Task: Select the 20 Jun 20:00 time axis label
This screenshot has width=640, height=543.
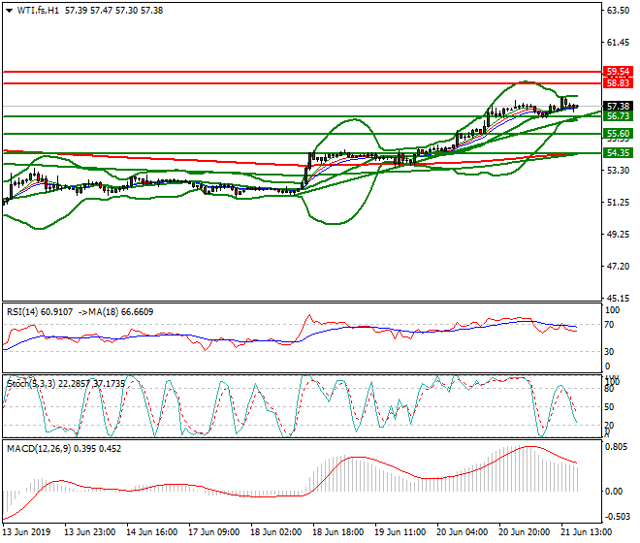Action: (524, 532)
